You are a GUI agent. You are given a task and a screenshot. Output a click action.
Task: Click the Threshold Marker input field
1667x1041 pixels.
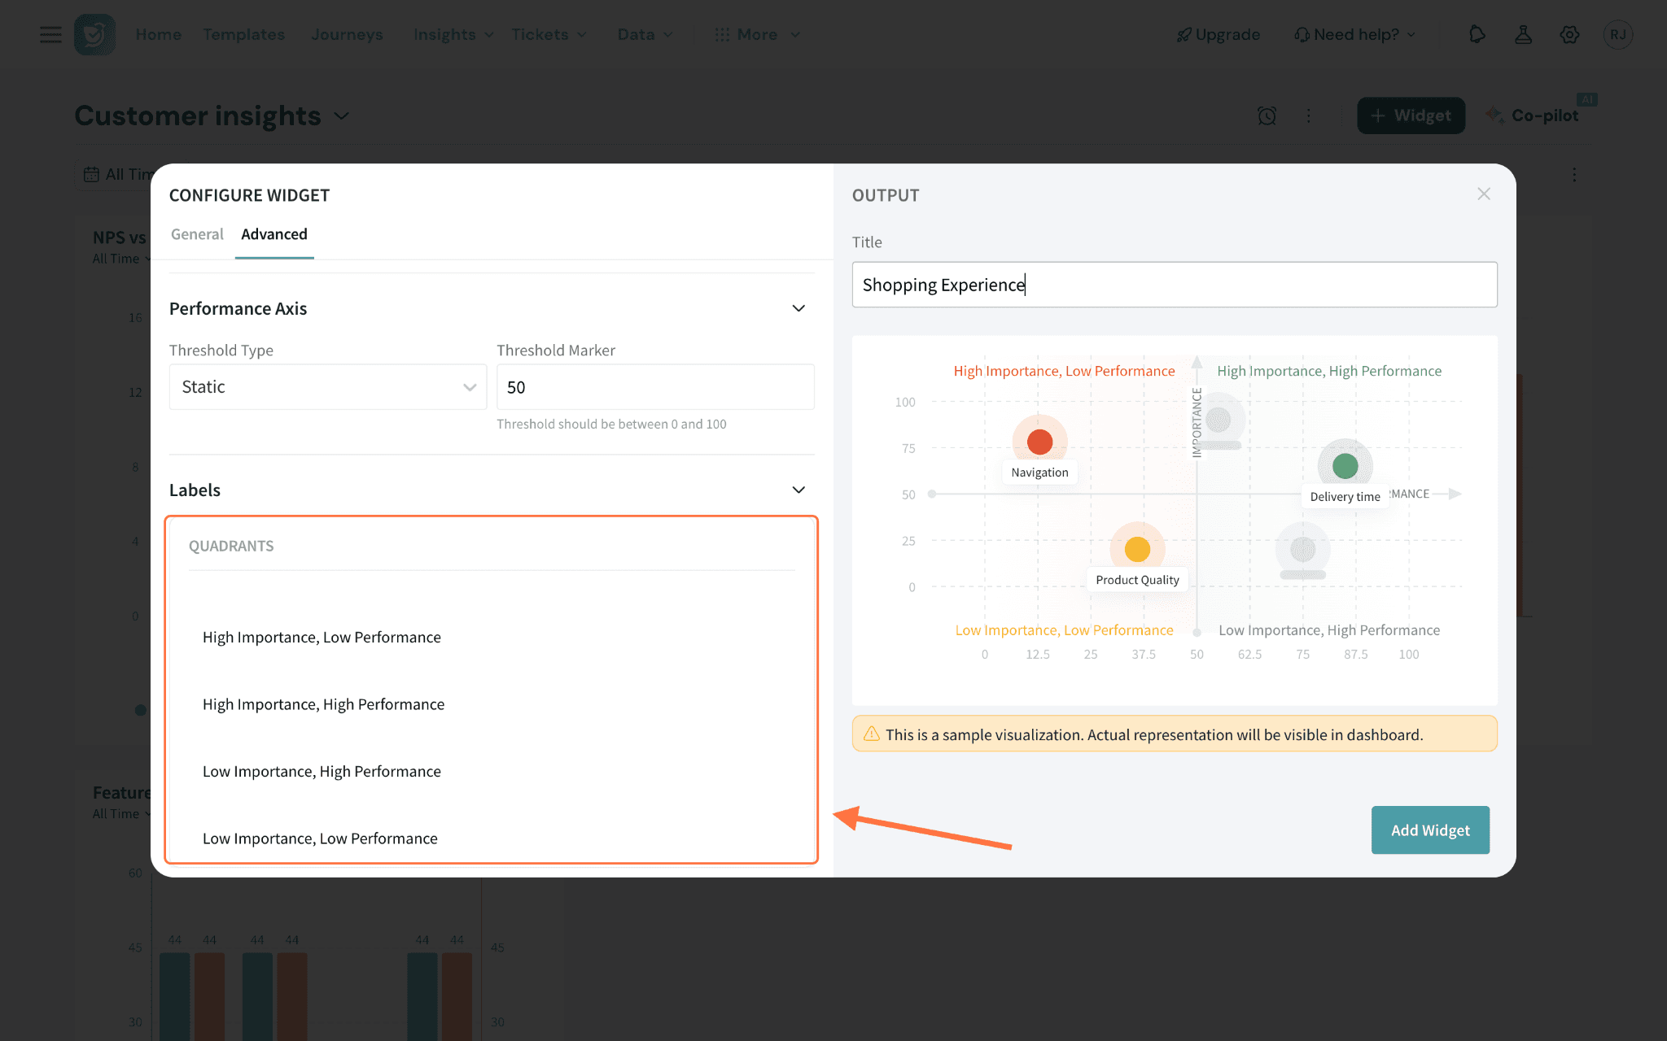click(x=655, y=387)
